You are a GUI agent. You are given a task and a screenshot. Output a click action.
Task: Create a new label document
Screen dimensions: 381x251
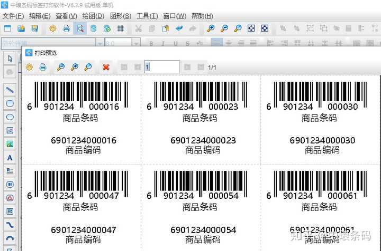7,28
